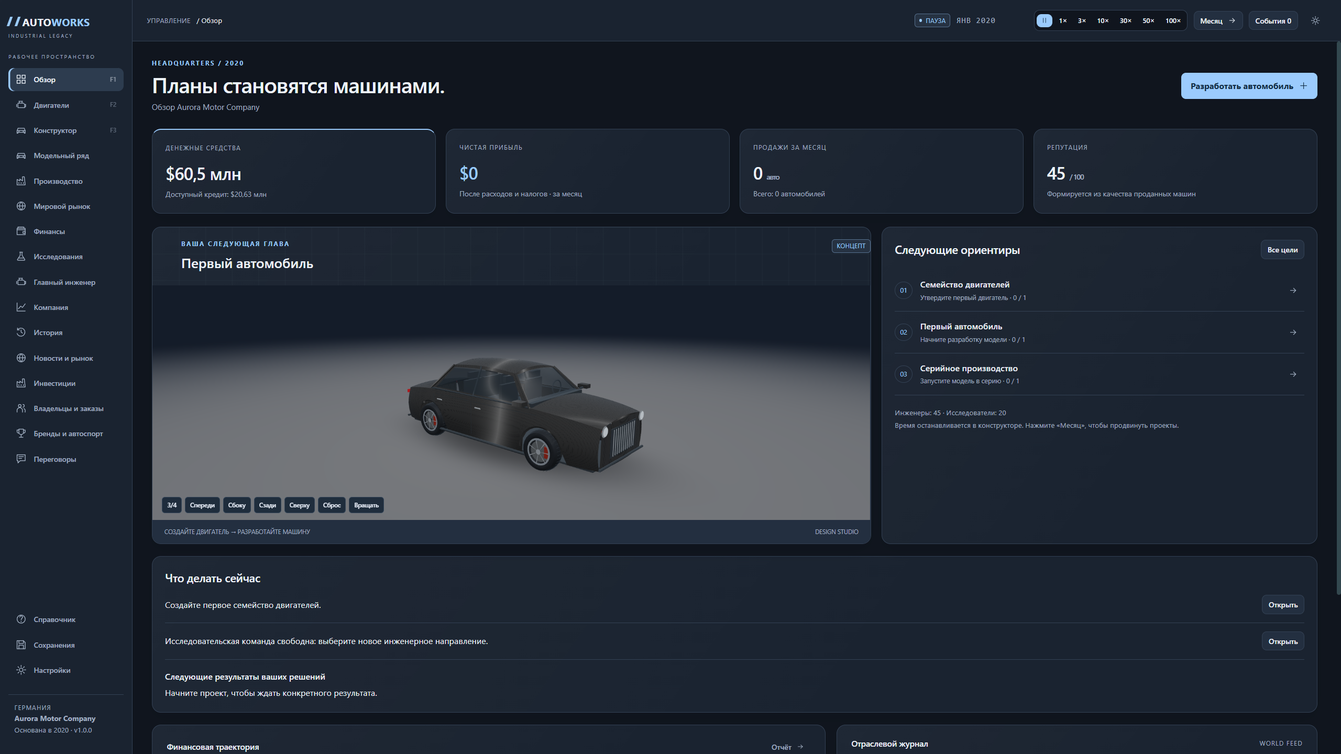Click the Бренды и автоспорт trophy icon
The image size is (1341, 754).
point(21,434)
